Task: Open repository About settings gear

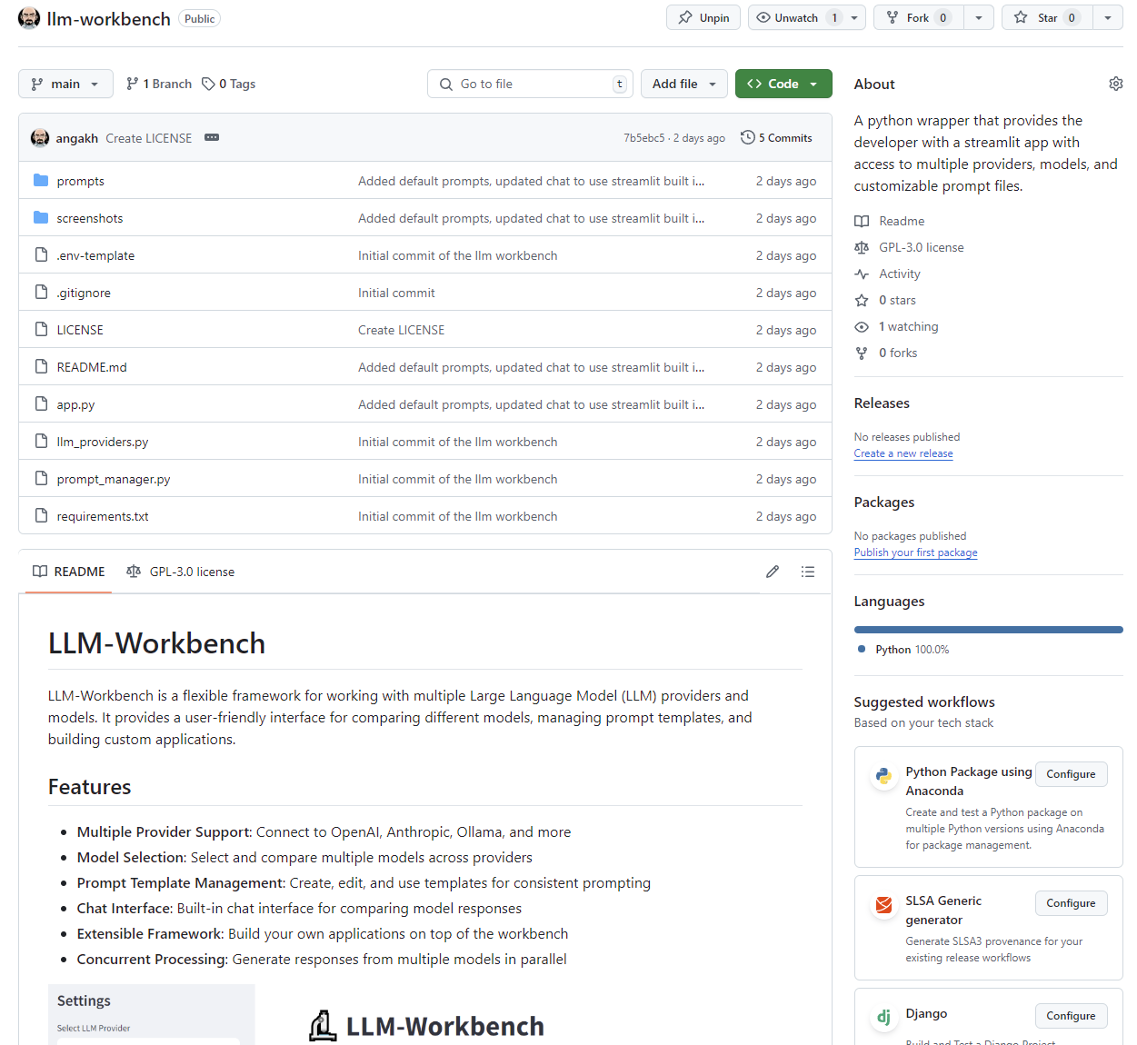Action: [1116, 84]
